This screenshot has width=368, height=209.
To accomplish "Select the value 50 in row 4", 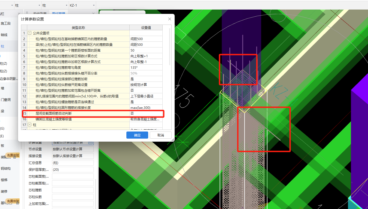I will [x=146, y=50].
